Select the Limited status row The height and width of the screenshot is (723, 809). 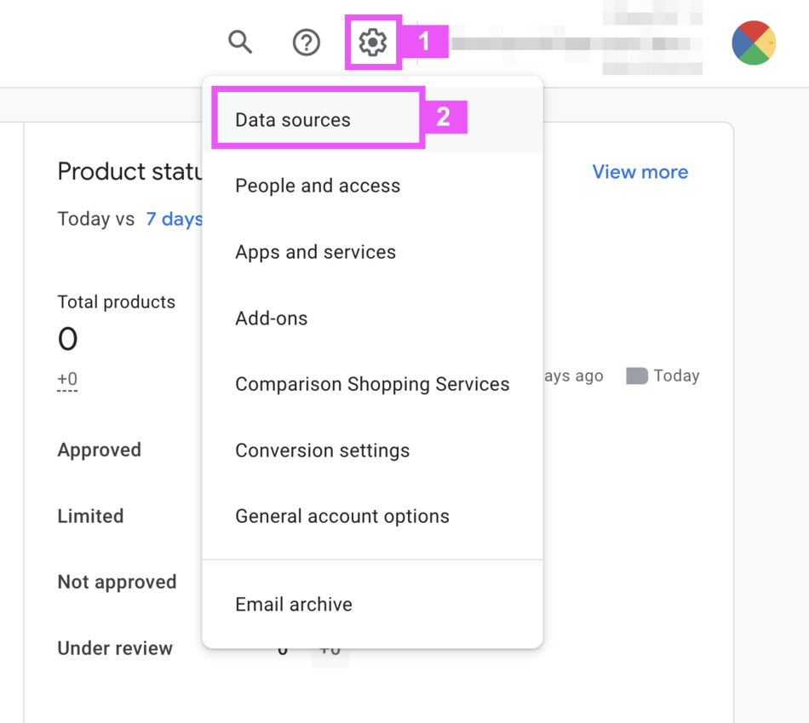coord(90,516)
